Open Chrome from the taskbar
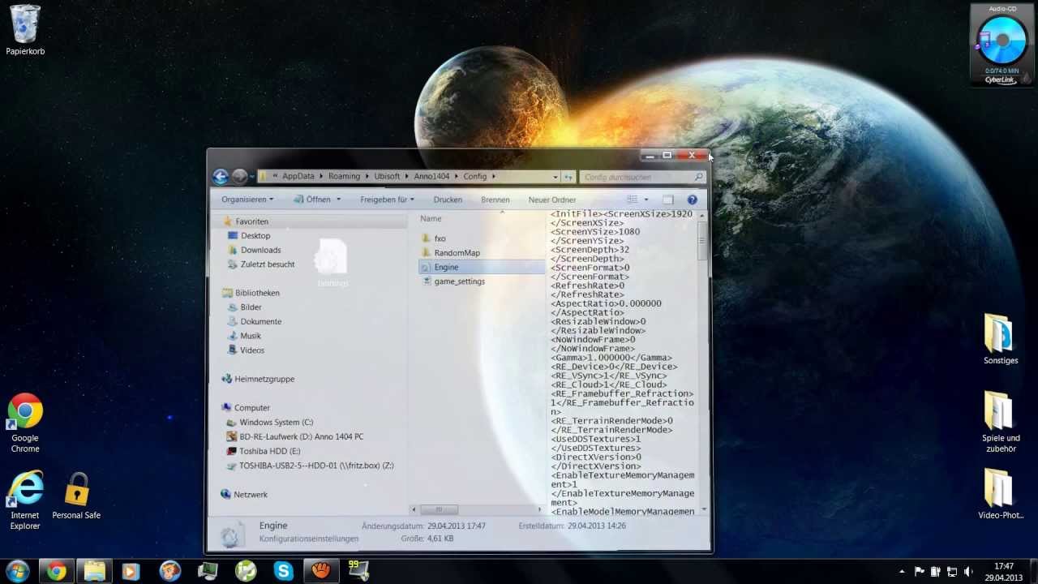 point(56,571)
